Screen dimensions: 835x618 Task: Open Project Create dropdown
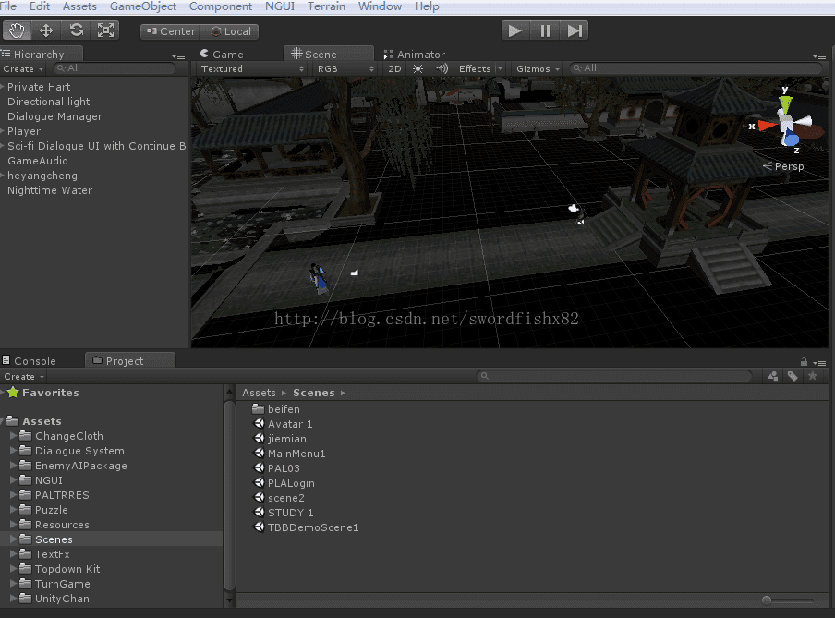pyautogui.click(x=24, y=377)
